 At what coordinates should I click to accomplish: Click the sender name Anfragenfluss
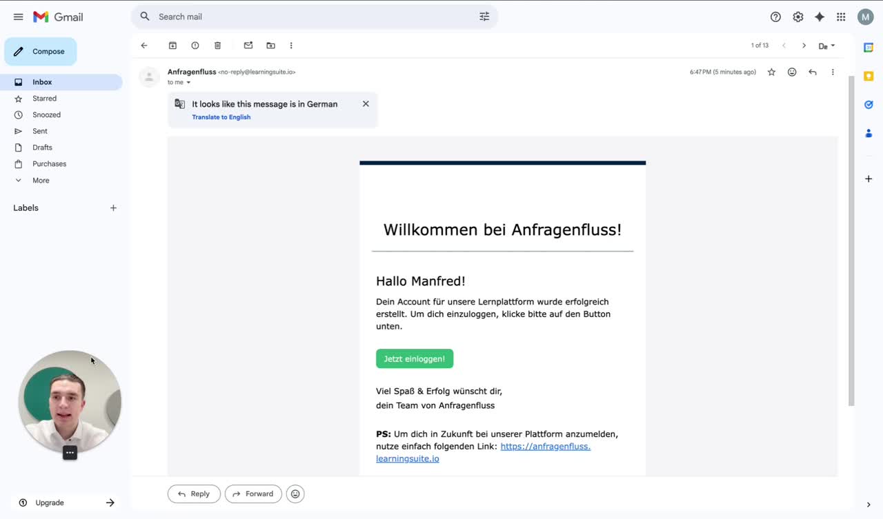[192, 72]
